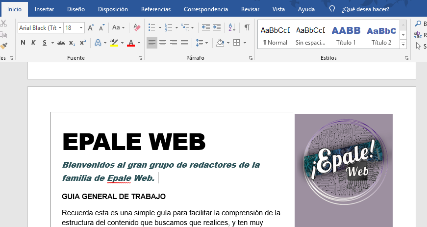
Task: Toggle bold with N button
Action: pos(23,43)
